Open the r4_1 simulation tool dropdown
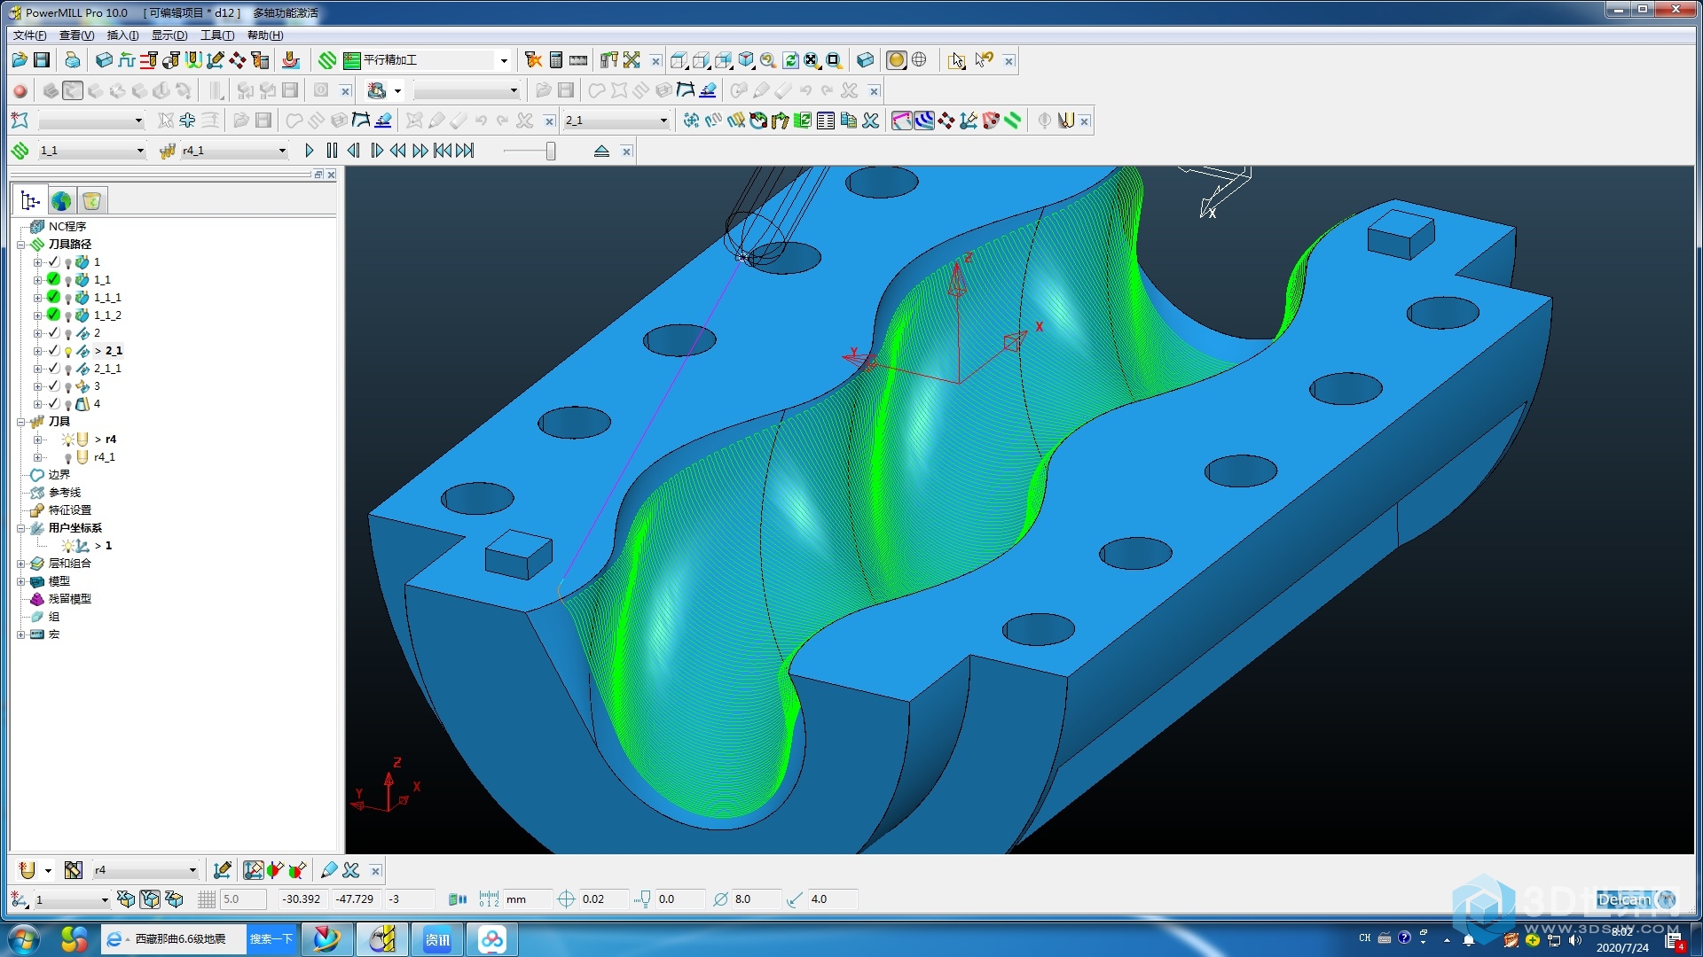Image resolution: width=1703 pixels, height=957 pixels. pos(282,151)
